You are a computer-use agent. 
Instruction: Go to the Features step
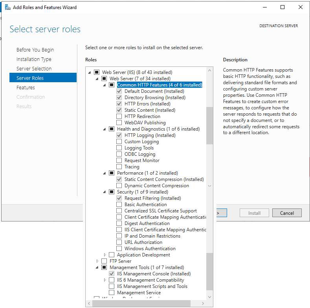click(26, 88)
